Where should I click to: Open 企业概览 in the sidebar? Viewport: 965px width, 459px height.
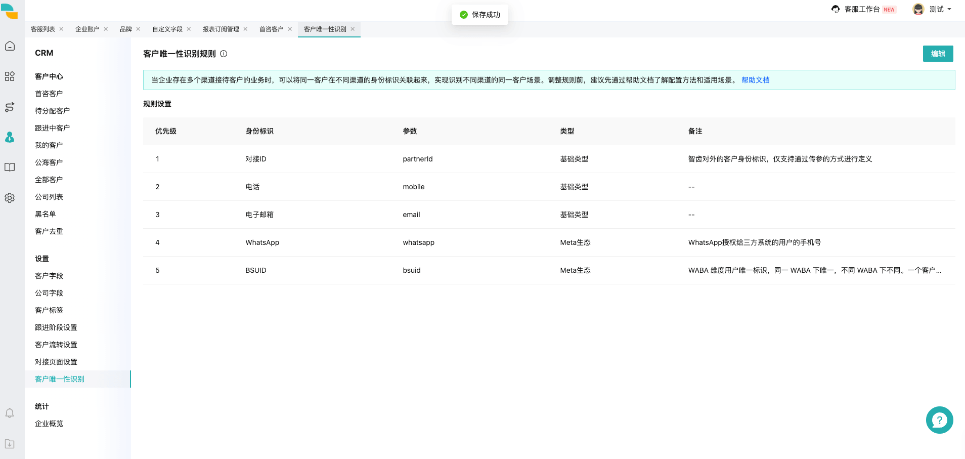(x=49, y=424)
